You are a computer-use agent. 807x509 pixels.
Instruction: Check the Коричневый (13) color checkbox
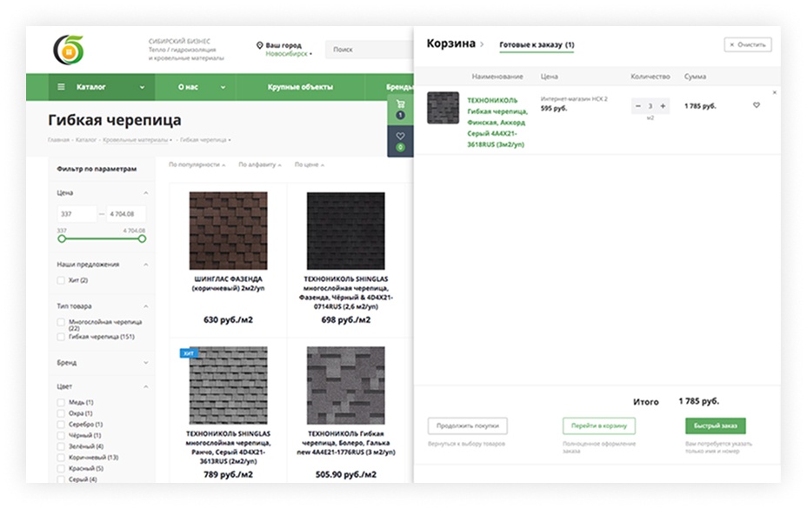61,458
